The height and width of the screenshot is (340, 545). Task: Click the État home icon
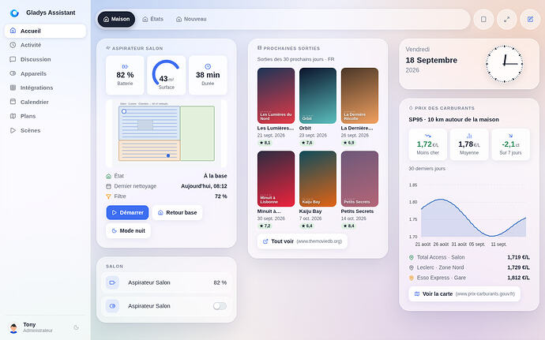(x=108, y=176)
